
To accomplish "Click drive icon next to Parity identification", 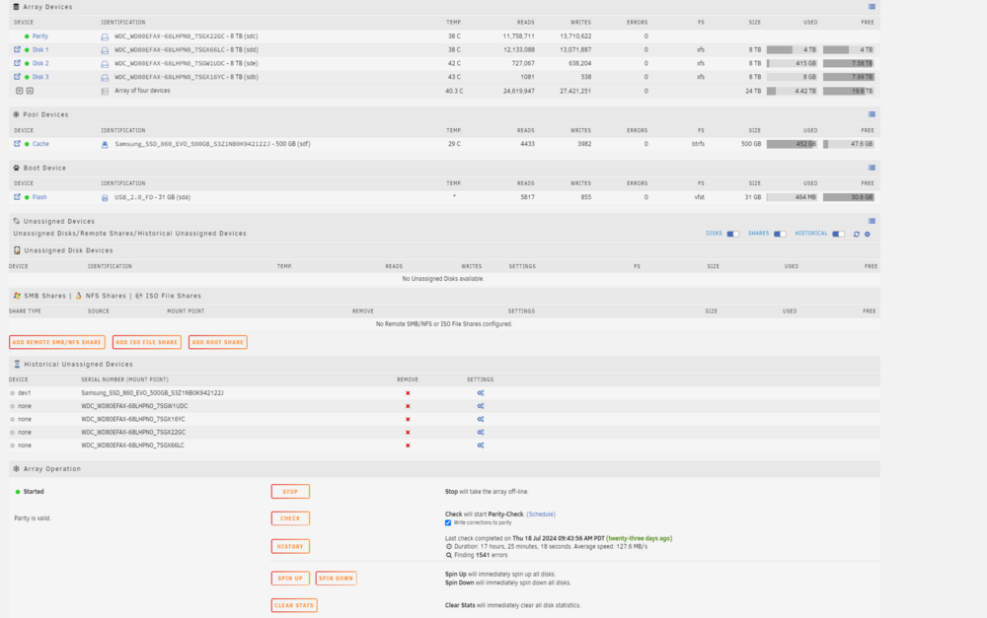I will coord(105,37).
